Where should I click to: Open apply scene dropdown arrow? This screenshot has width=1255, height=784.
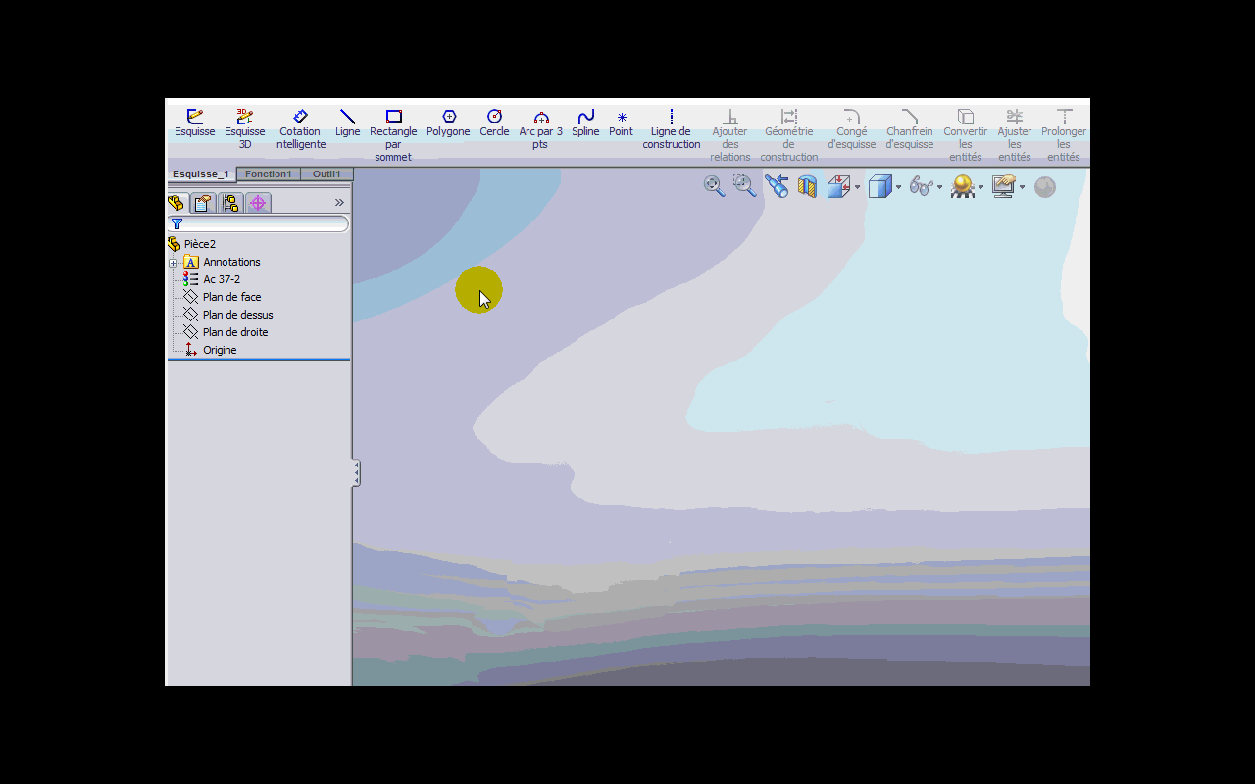980,187
